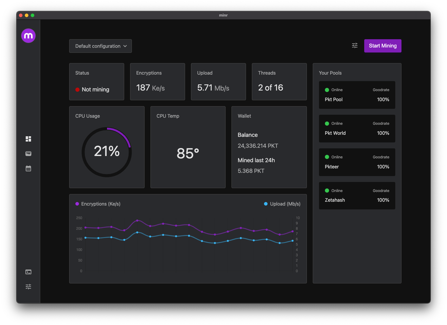Select the Zetahash pool entry
Image resolution: width=447 pixels, height=325 pixels.
357,196
